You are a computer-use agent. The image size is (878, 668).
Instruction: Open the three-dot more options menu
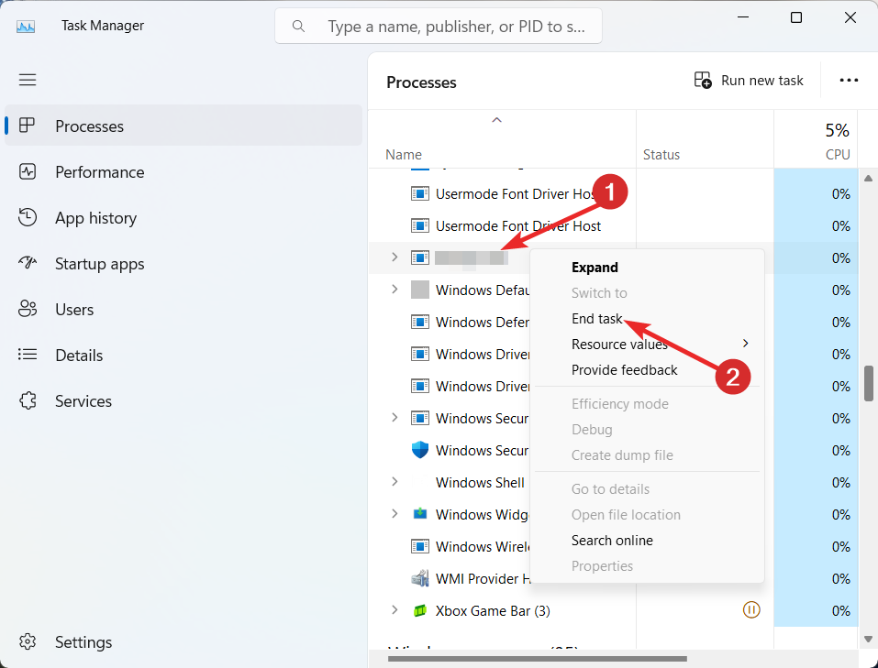[849, 81]
